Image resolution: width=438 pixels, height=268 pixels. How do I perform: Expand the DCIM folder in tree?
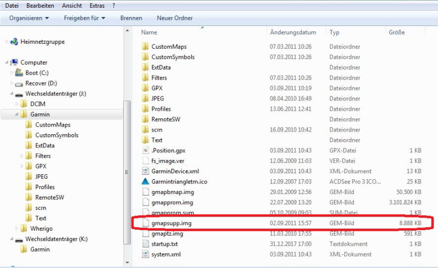17,104
